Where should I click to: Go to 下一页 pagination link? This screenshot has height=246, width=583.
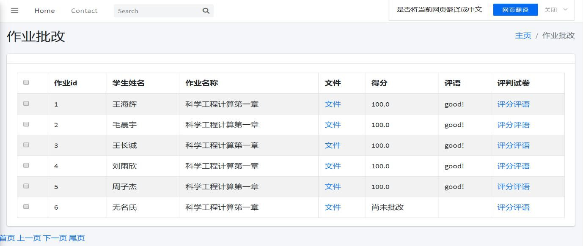coord(55,238)
